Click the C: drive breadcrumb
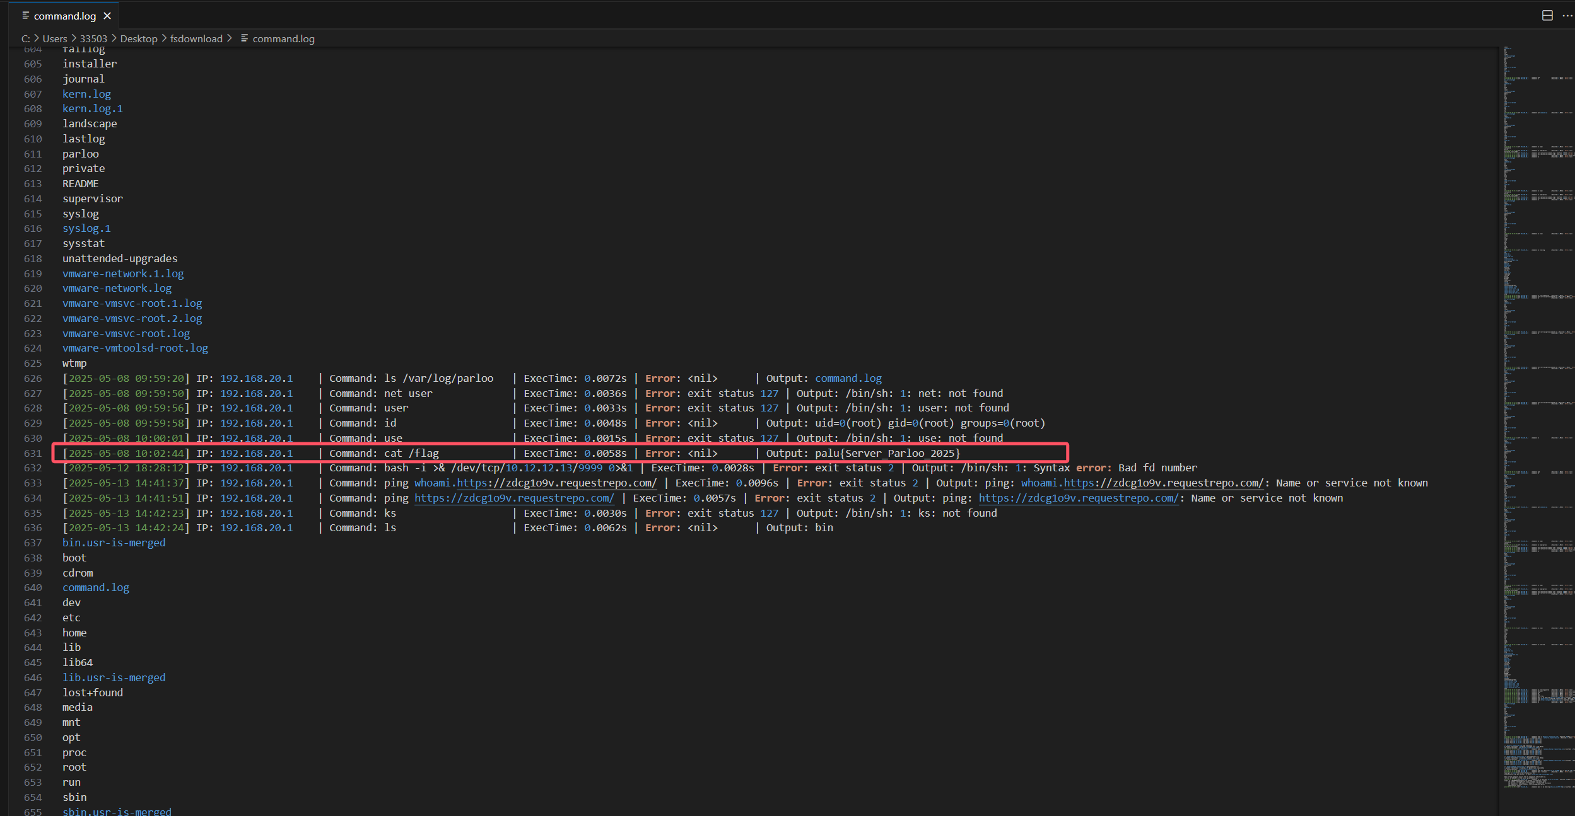 point(26,38)
